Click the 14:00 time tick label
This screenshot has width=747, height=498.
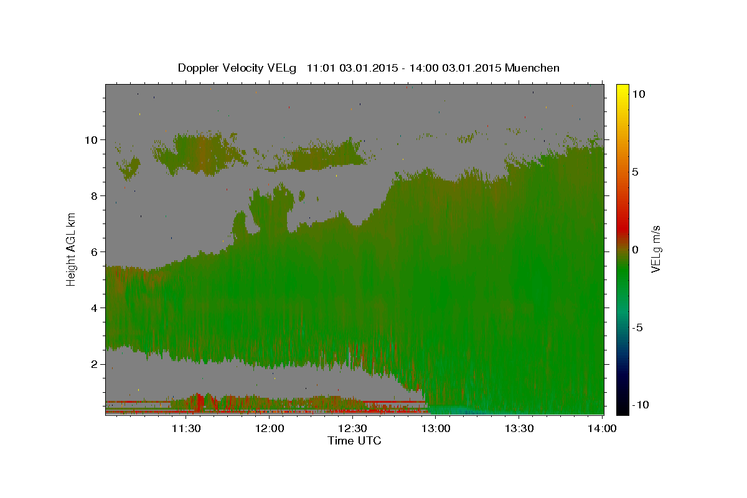point(603,428)
